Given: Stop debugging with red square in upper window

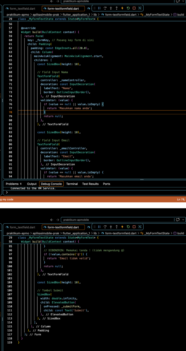Looking at the screenshot, I should [134, 8].
